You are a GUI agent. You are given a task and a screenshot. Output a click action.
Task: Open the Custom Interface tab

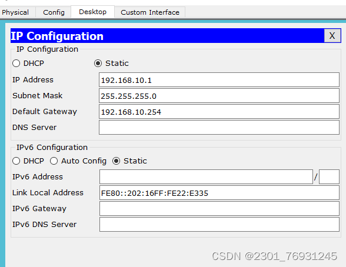pos(150,12)
